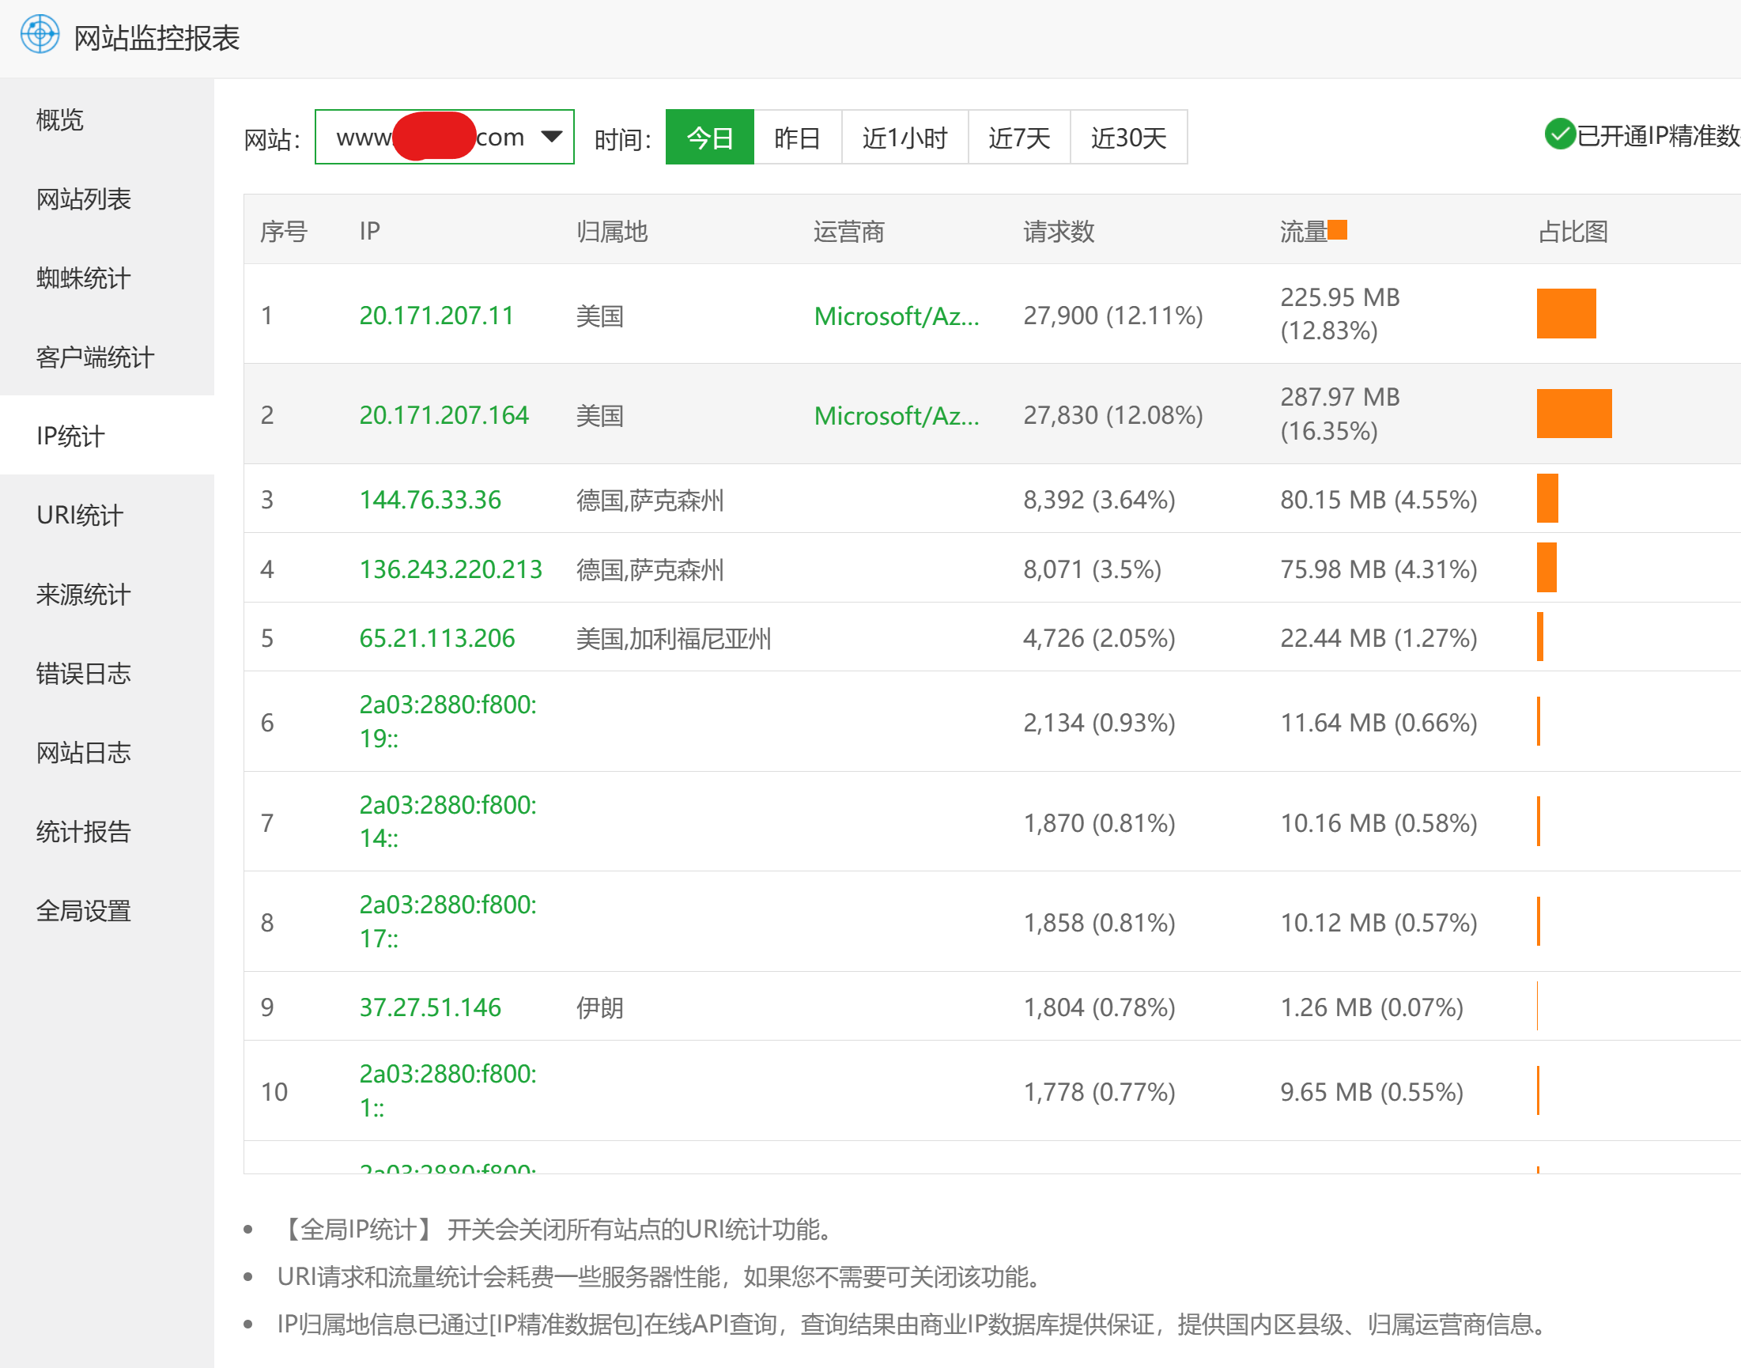Viewport: 1741px width, 1368px height.
Task: Click the traffic value 80.15 MB (4.55%)
Action: point(1378,500)
